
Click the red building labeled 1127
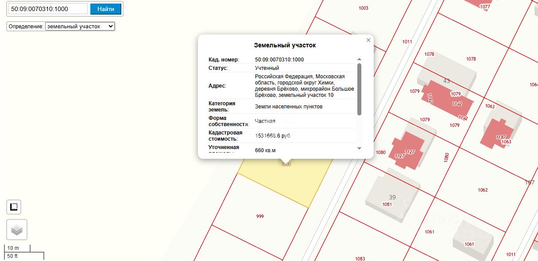[x=407, y=150]
